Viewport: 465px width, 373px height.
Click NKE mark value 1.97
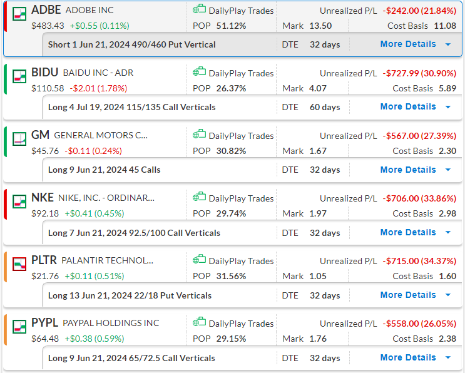coord(318,213)
